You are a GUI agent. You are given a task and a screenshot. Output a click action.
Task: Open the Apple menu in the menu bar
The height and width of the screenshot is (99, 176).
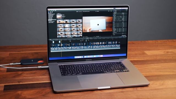point(49,9)
